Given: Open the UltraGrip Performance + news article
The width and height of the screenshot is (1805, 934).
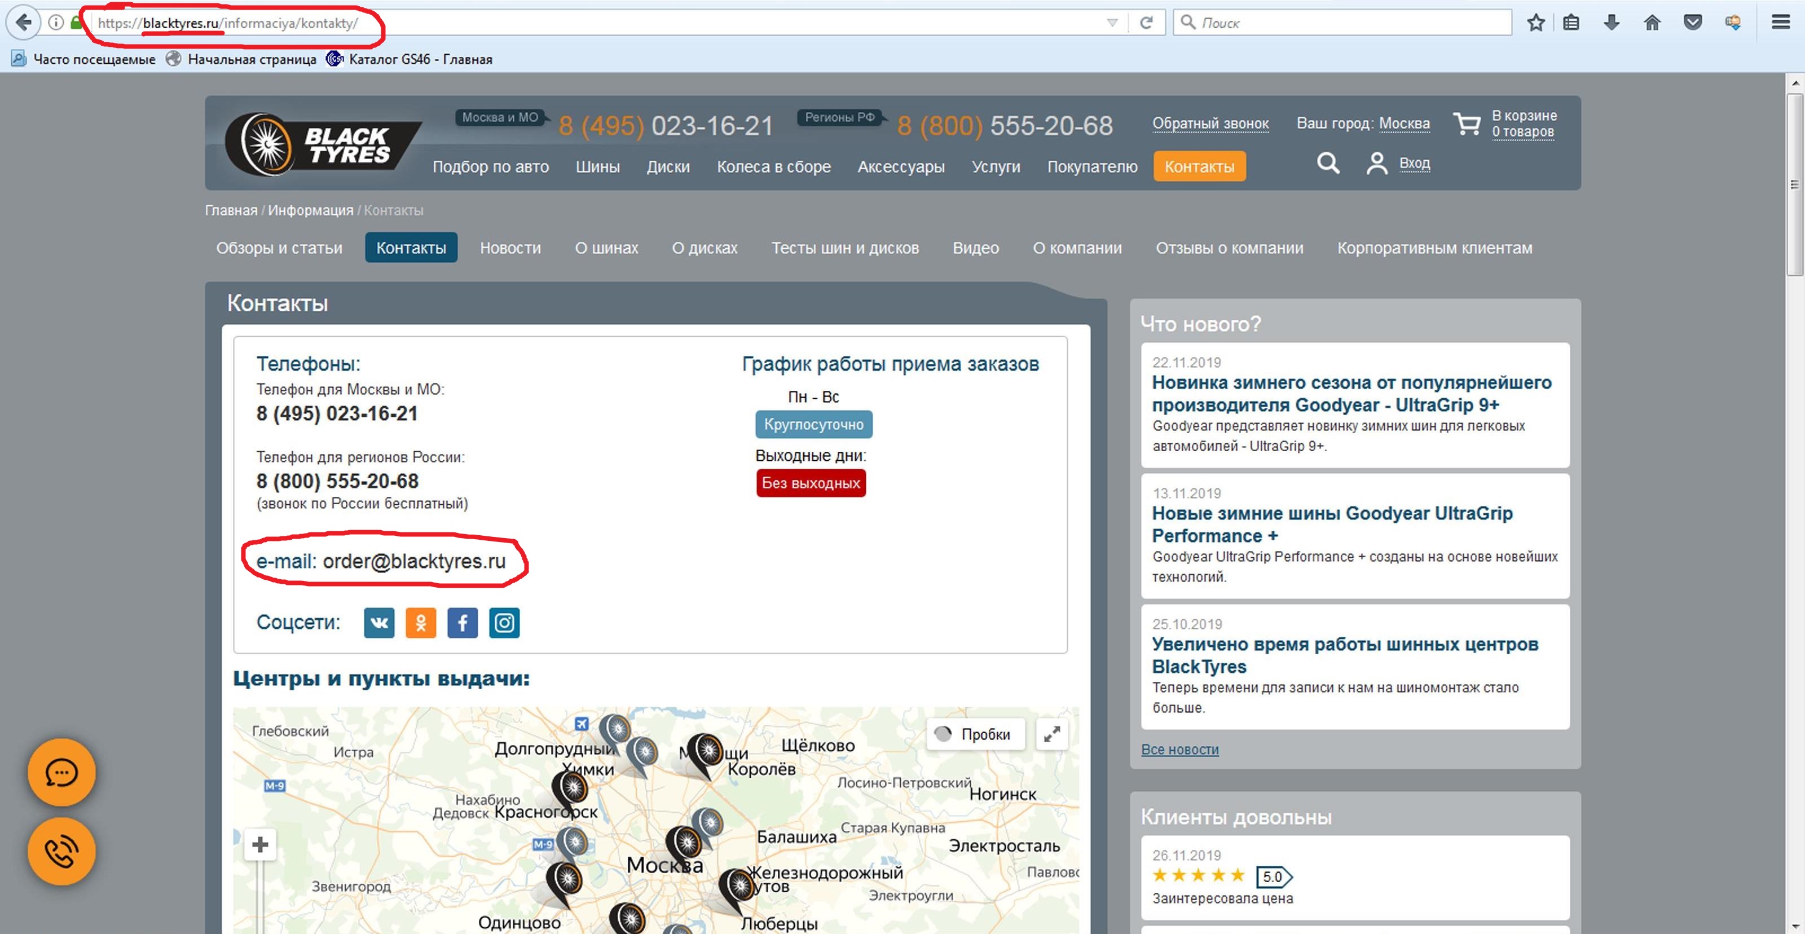Looking at the screenshot, I should (x=1332, y=524).
